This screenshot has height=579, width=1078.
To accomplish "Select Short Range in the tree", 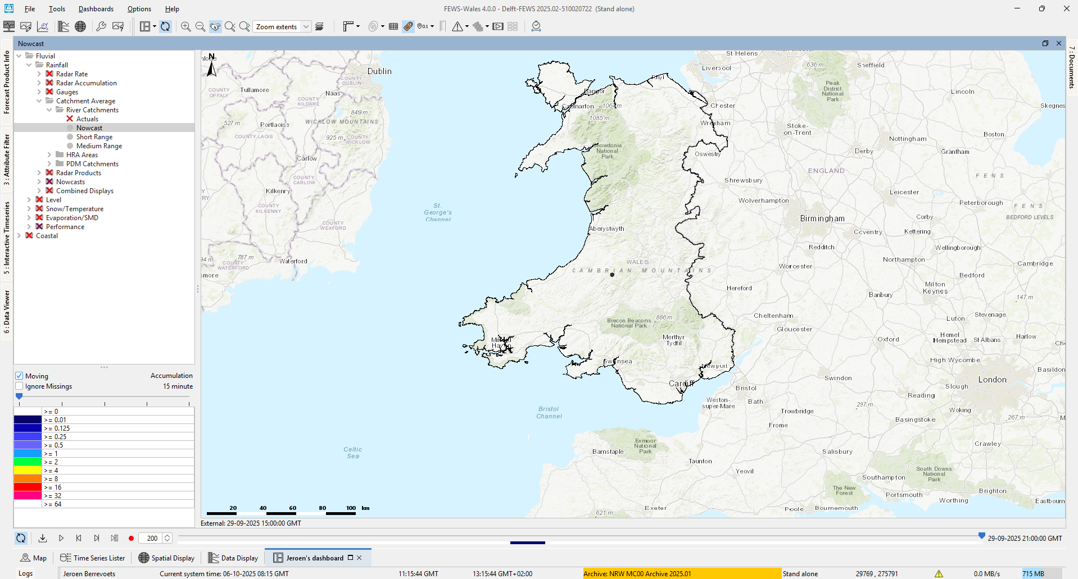I will click(94, 137).
